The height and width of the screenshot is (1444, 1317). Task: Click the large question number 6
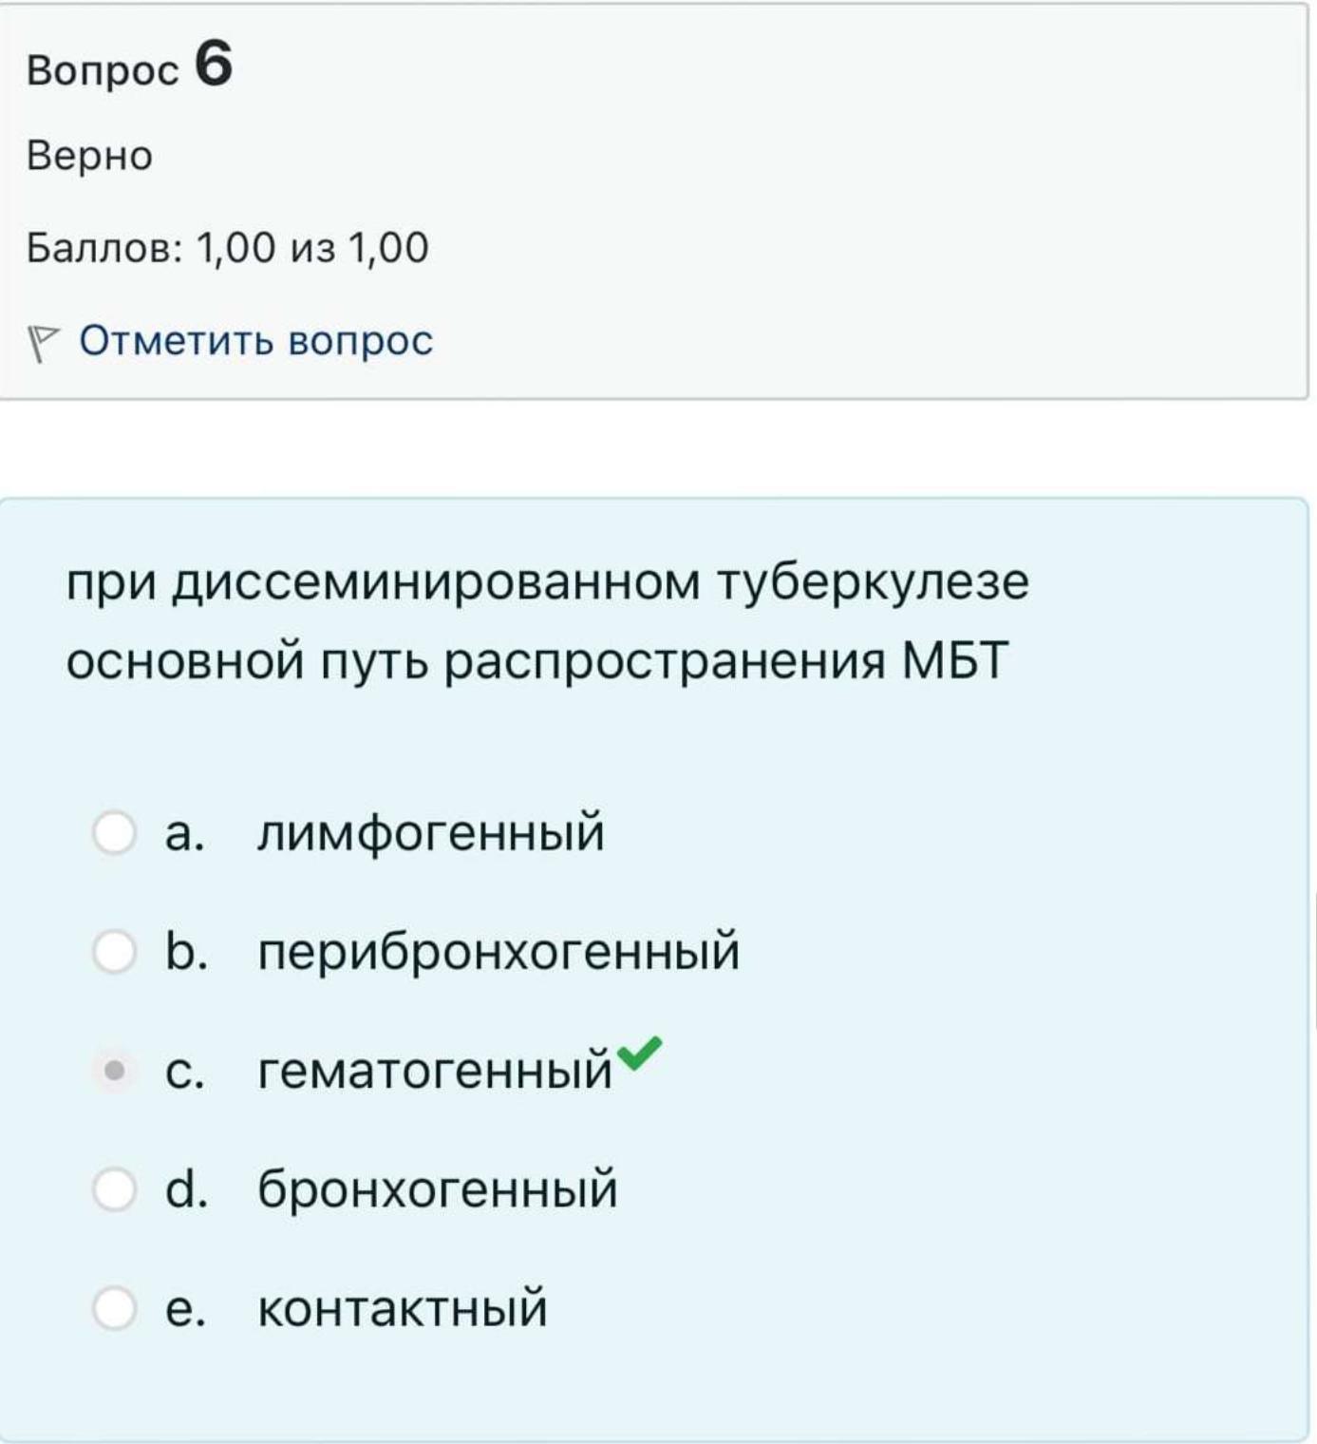coord(214,65)
